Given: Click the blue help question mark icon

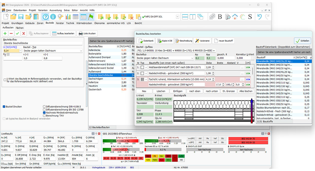Looking at the screenshot, I should tap(45, 17).
